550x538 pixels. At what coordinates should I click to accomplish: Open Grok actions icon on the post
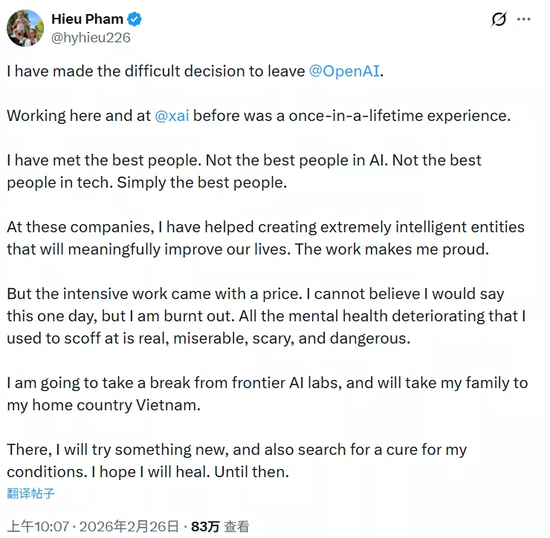tap(499, 20)
